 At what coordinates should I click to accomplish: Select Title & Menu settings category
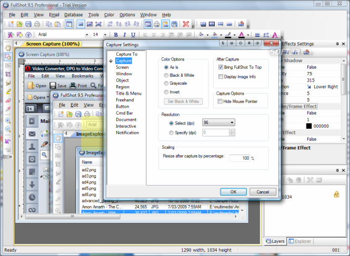coord(128,94)
